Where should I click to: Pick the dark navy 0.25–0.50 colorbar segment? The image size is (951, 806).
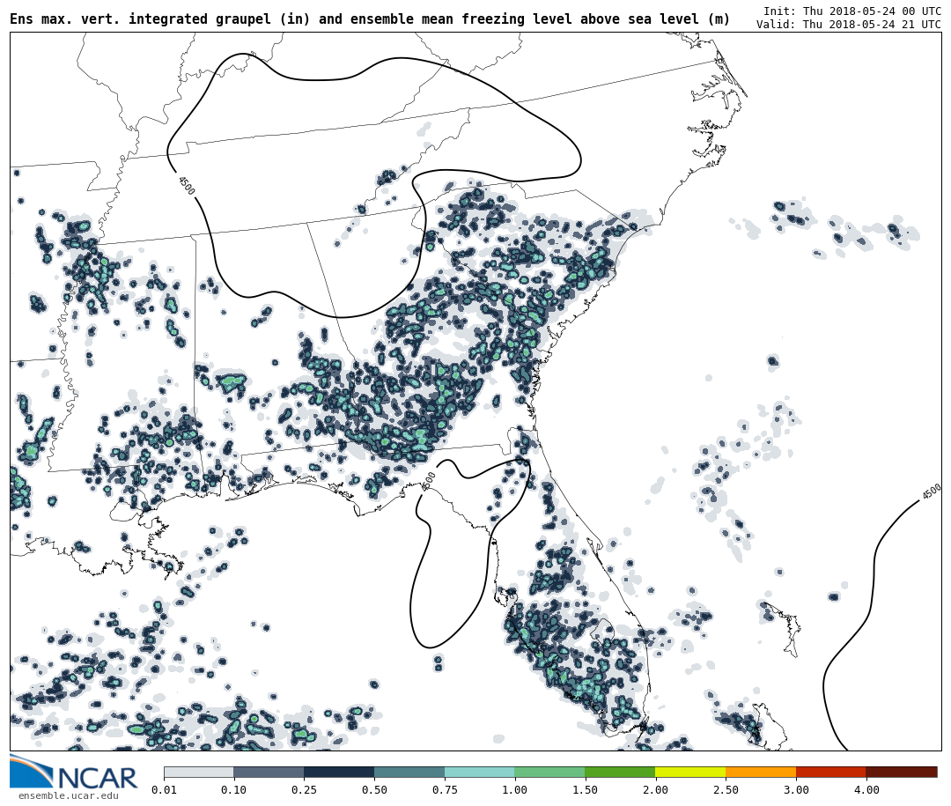(x=339, y=772)
